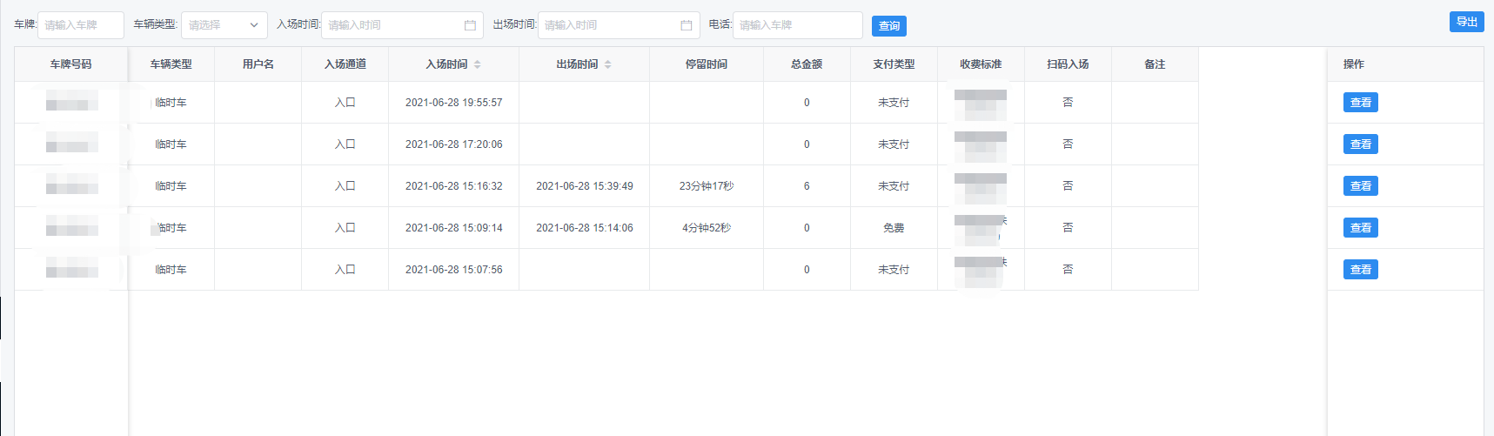View record entered at 17:20:06
The image size is (1494, 436).
click(x=1361, y=144)
